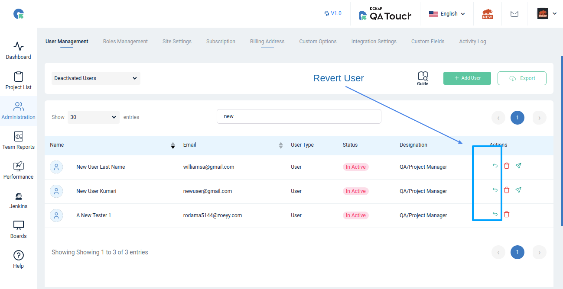Click avatar of New User Last Name
Screen dimensions: 563x289
(56, 167)
